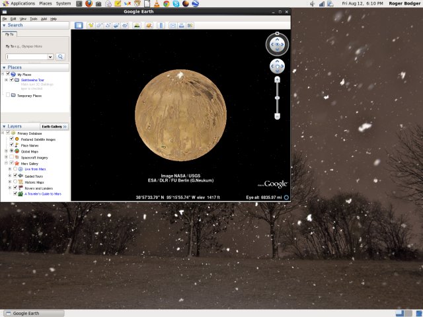The width and height of the screenshot is (423, 317).
Task: Open the Add menu
Action: coord(44,19)
